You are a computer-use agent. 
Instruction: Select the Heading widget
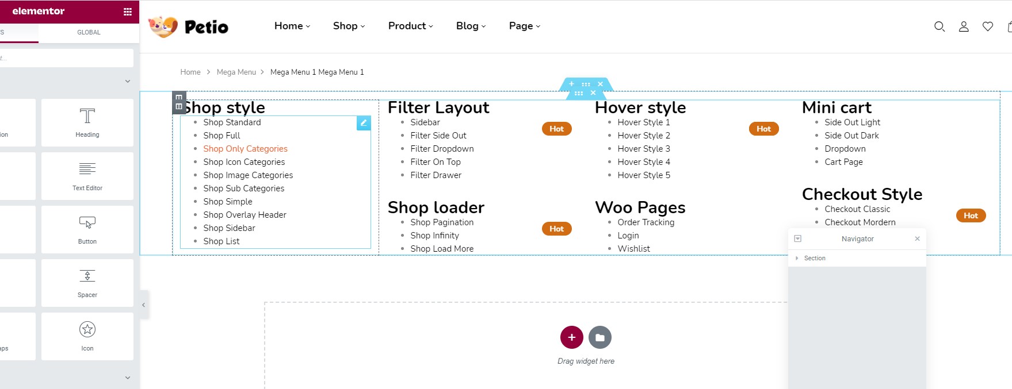point(87,122)
